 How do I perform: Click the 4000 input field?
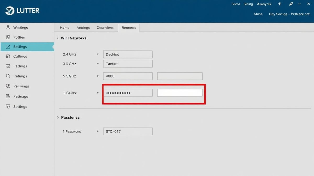[128, 76]
